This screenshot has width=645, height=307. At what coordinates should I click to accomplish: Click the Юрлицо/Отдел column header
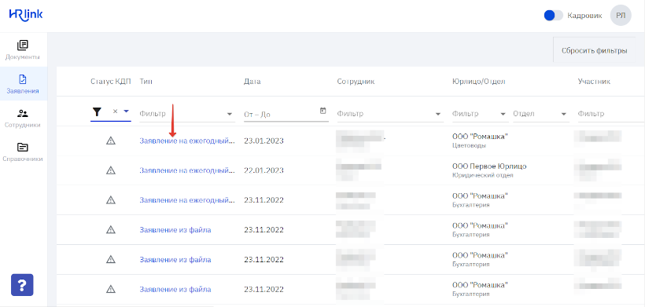point(478,82)
